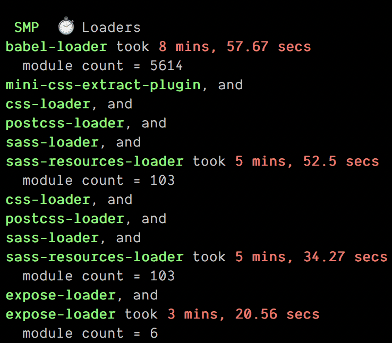Click module count value 6
The width and height of the screenshot is (392, 343).
pyautogui.click(x=154, y=333)
